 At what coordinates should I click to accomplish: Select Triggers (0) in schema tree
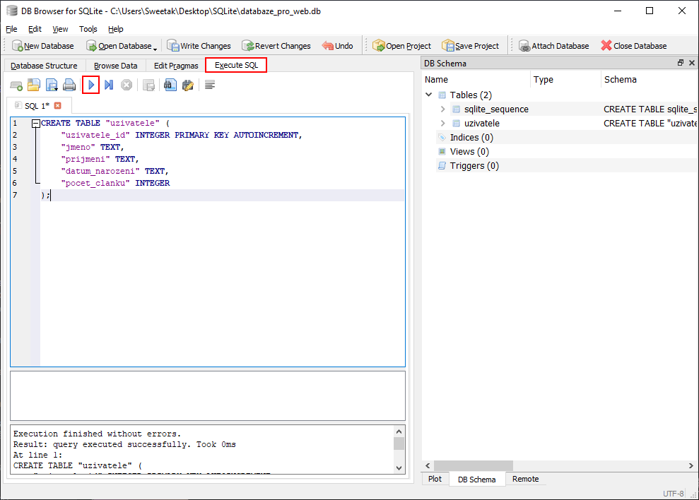pyautogui.click(x=474, y=166)
